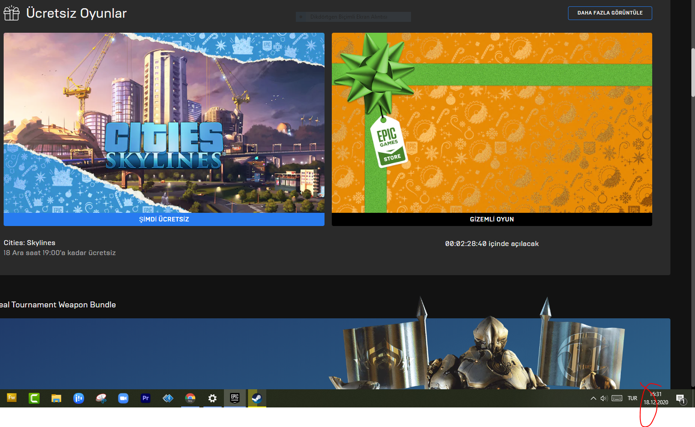Open Windows Settings from the taskbar
Viewport: 695px width, 427px height.
[x=213, y=398]
